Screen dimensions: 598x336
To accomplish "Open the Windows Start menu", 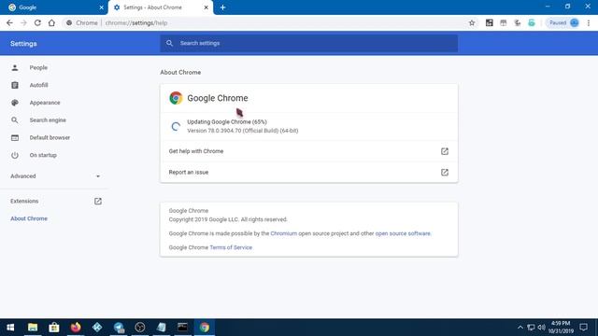I will (10, 328).
